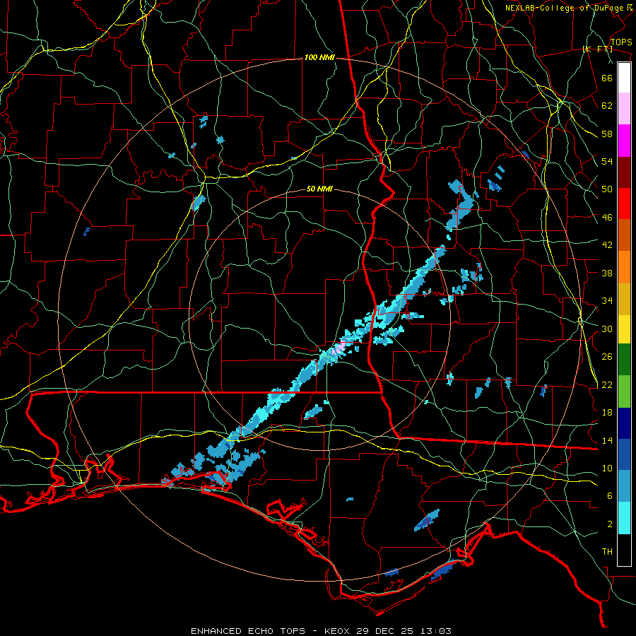Click the "50" legend value
The width and height of the screenshot is (636, 636).
pos(607,189)
